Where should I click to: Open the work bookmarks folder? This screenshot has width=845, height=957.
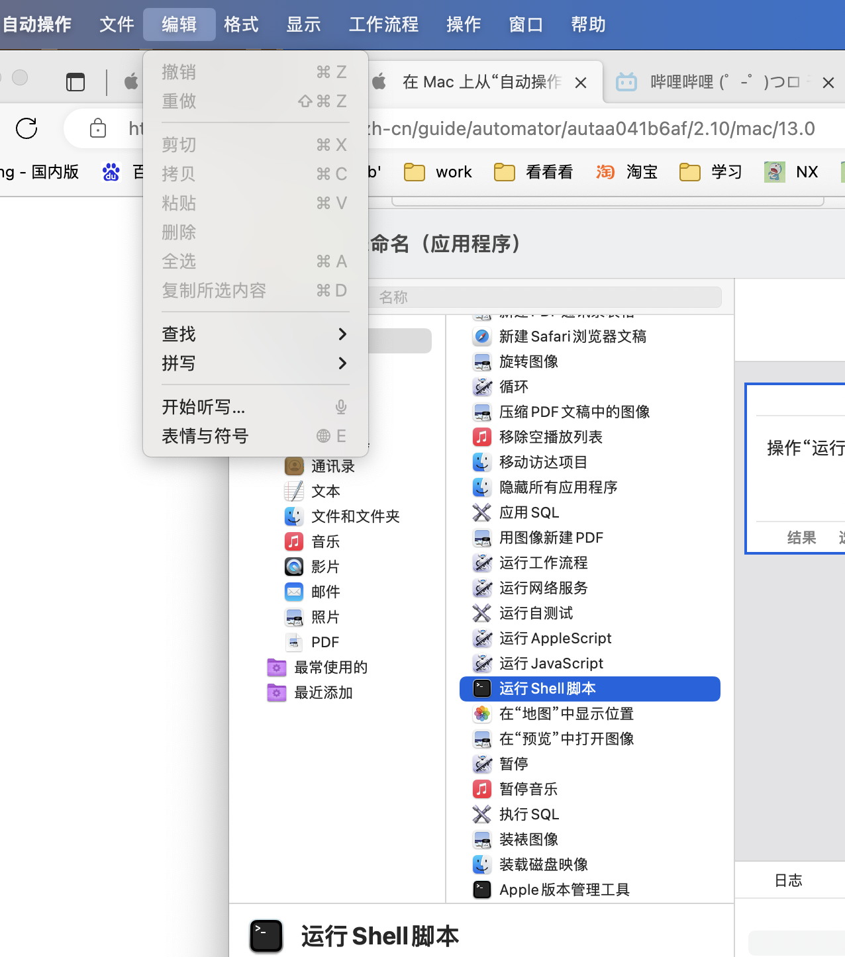pyautogui.click(x=438, y=172)
